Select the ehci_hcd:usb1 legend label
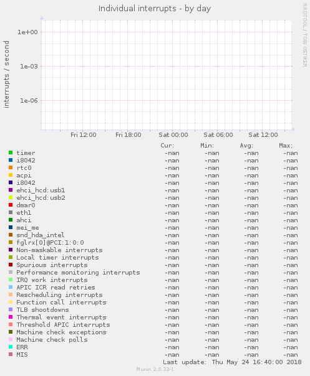 41,190
